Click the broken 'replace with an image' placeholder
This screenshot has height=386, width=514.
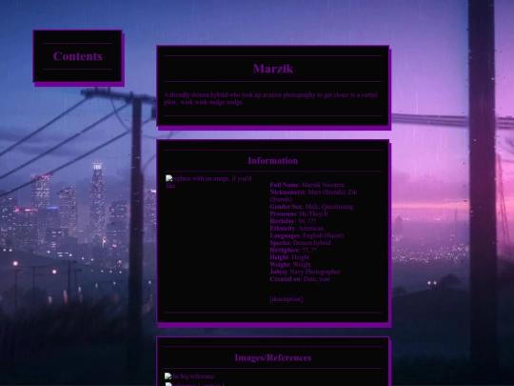(x=208, y=182)
